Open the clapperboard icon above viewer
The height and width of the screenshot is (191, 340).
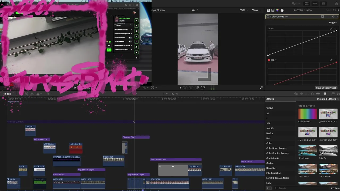click(193, 10)
